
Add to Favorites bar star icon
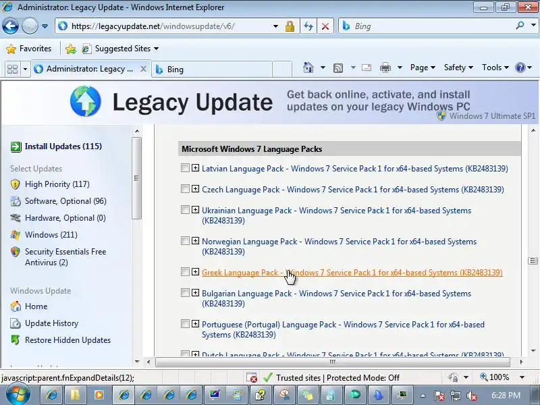tap(71, 49)
